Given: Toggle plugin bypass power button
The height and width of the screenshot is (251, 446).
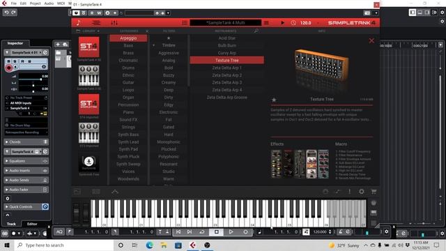Looking at the screenshot, I should (x=76, y=13).
